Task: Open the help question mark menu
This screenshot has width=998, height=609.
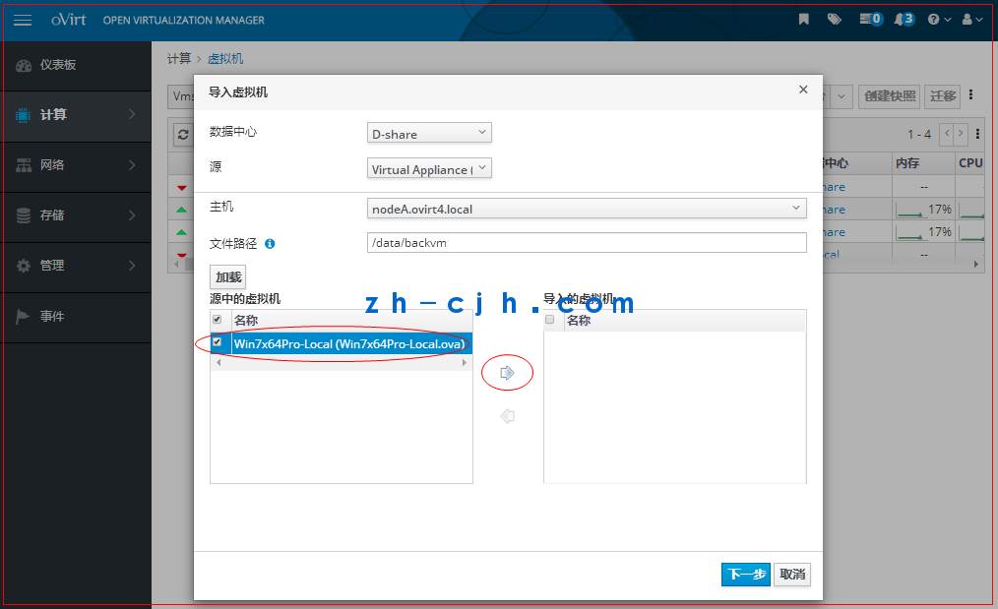Action: [939, 19]
